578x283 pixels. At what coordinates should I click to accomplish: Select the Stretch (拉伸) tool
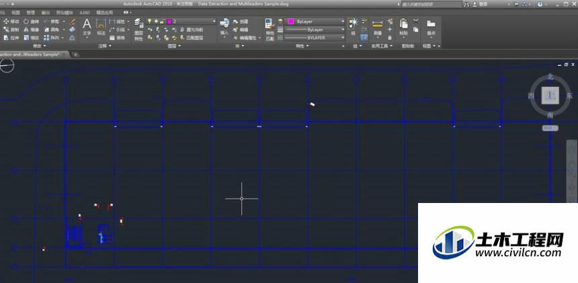click(11, 38)
